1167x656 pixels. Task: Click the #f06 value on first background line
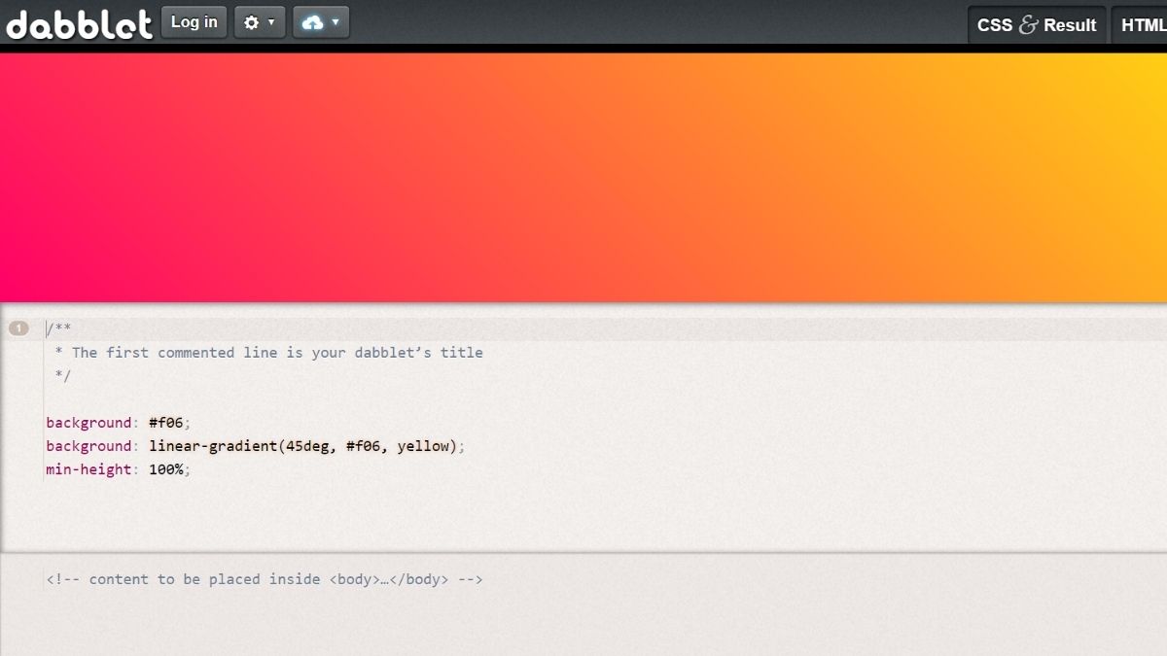(x=165, y=423)
